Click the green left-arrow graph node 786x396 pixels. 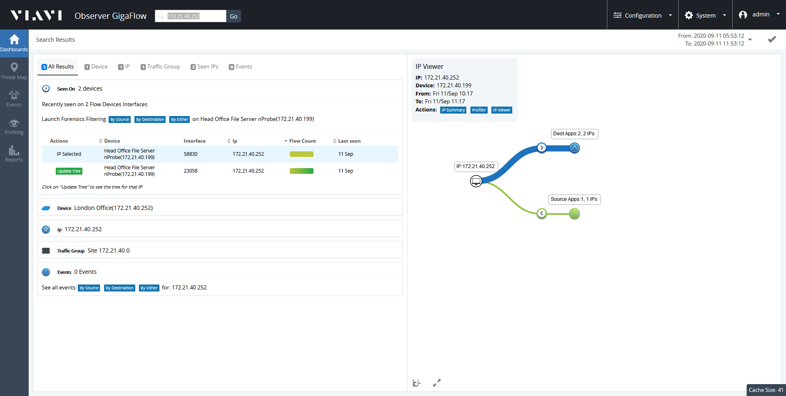542,213
